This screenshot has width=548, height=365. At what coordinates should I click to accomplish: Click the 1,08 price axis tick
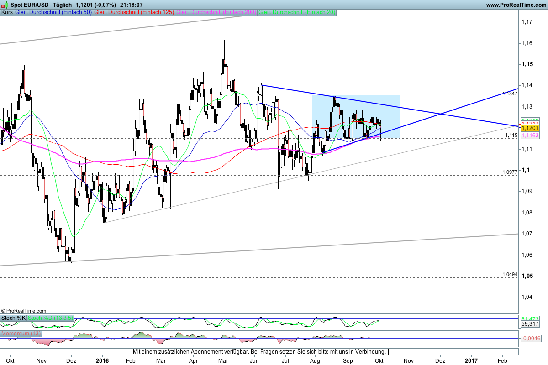527,212
